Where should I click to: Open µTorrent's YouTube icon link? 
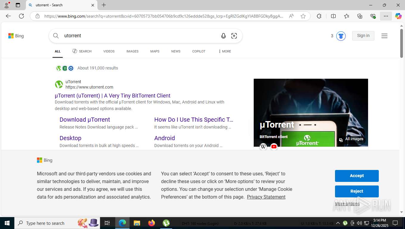pyautogui.click(x=274, y=146)
